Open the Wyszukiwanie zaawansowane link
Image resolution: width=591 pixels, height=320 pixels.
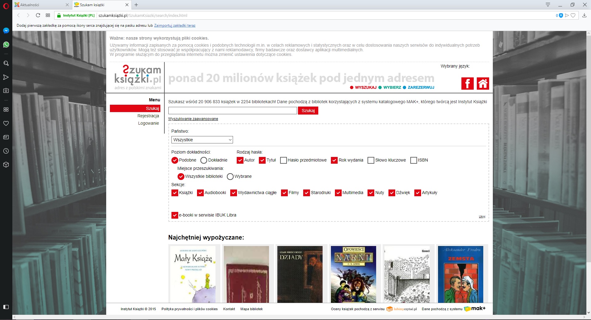click(x=193, y=119)
